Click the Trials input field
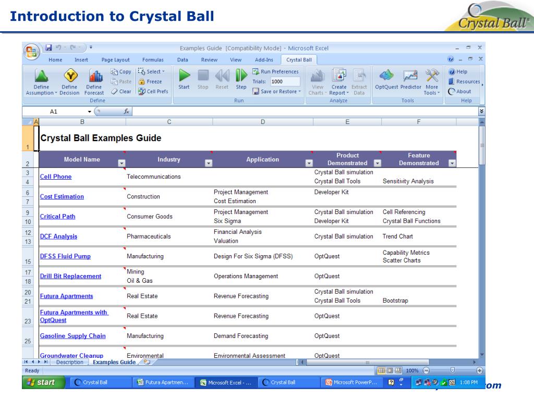This screenshot has height=400, width=534. pos(285,82)
